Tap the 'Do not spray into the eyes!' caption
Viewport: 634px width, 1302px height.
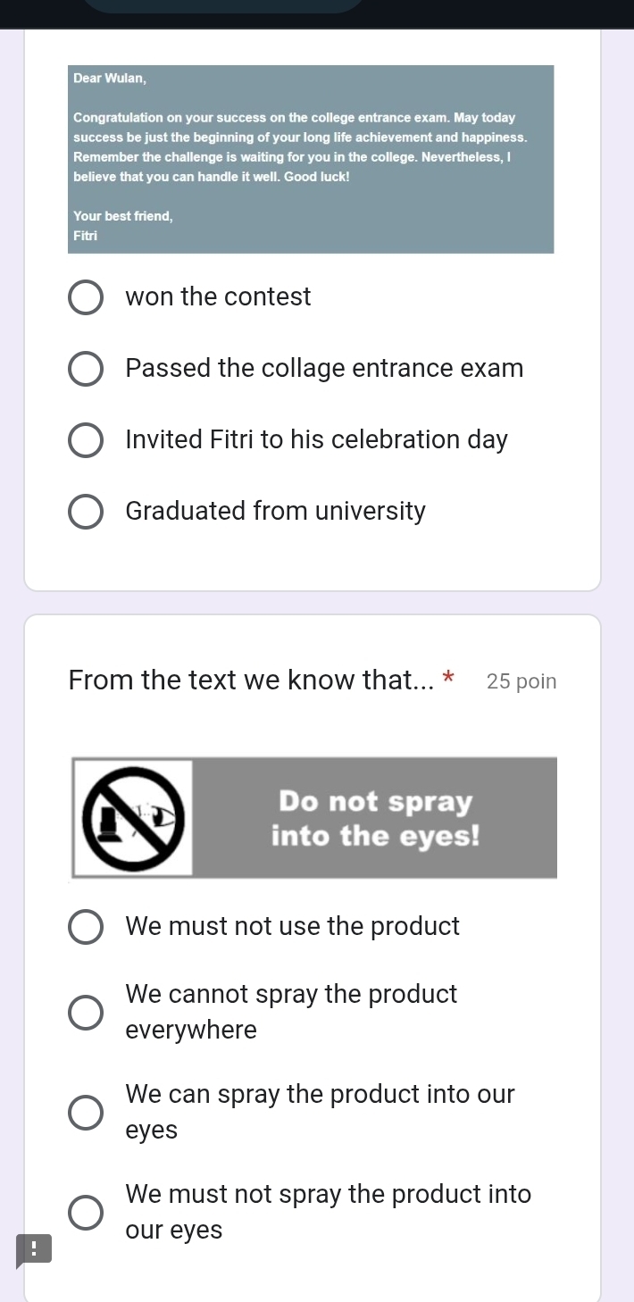coord(375,818)
